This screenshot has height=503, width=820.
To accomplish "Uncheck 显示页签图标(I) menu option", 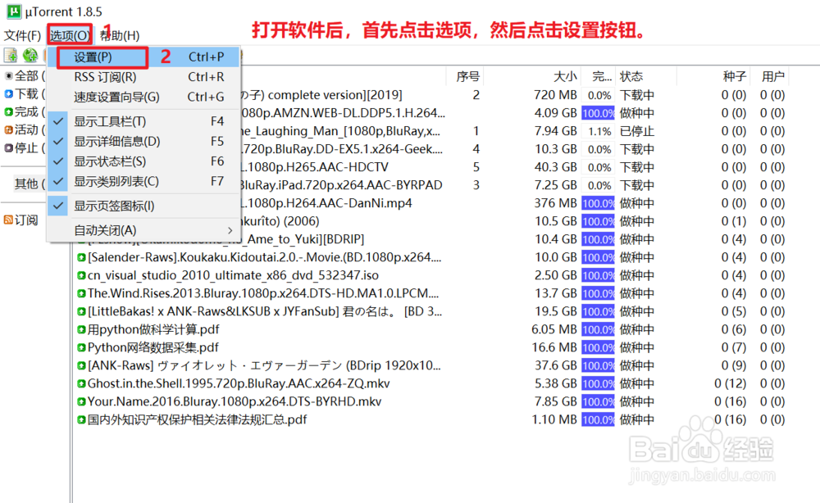I will 143,206.
